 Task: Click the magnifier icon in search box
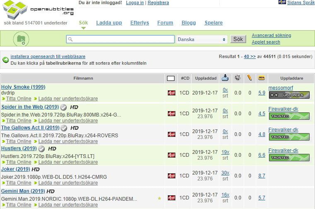click(x=70, y=39)
